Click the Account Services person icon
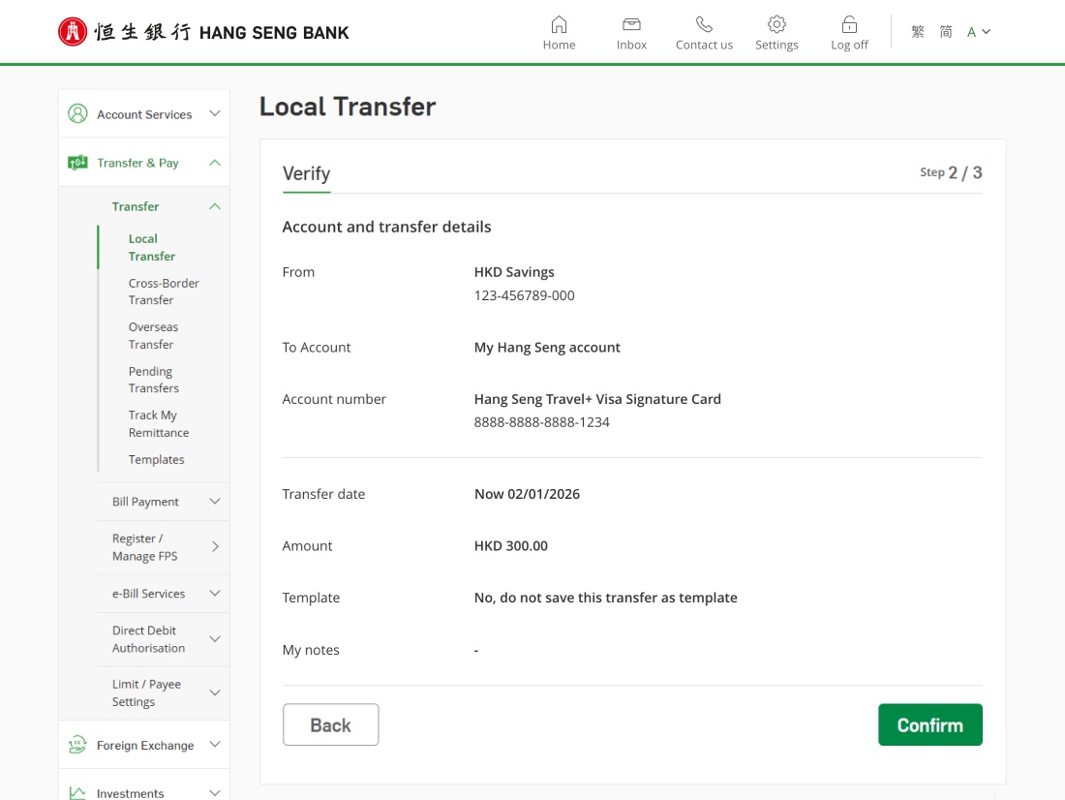This screenshot has width=1065, height=800. 77,114
